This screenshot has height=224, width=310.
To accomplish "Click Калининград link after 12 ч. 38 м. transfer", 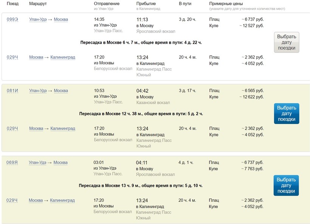I will click(x=63, y=128).
